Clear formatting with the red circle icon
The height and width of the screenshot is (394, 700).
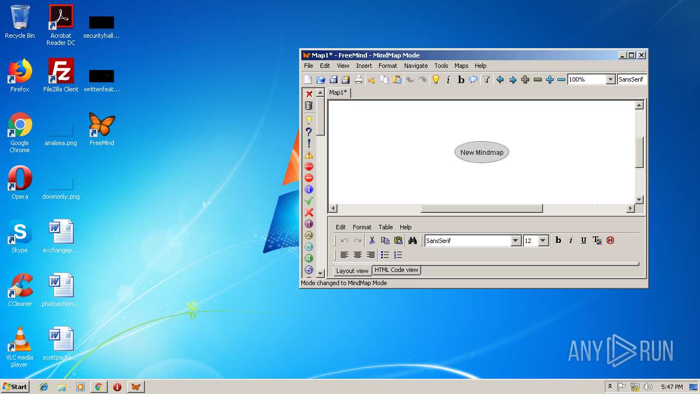[610, 240]
